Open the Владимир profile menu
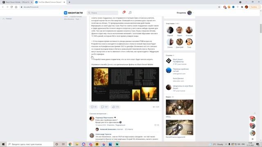 coord(185,13)
